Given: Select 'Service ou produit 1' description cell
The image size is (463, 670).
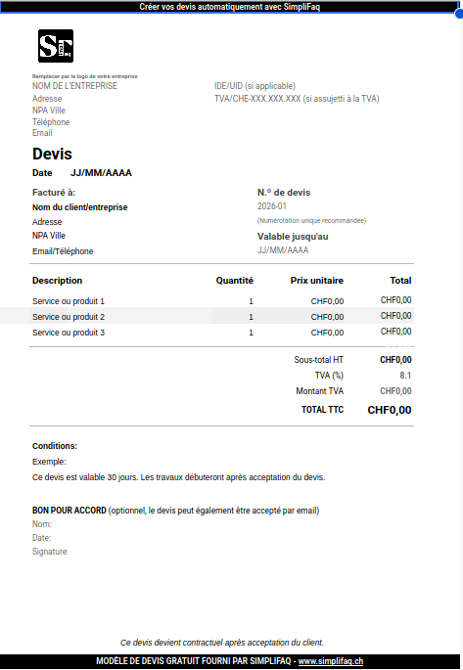Looking at the screenshot, I should click(69, 301).
